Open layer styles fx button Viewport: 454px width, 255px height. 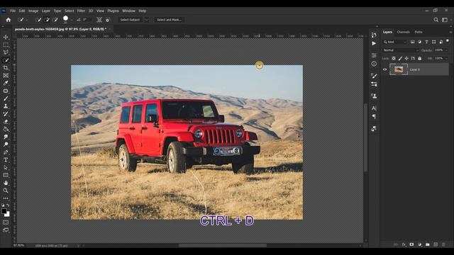tap(404, 244)
